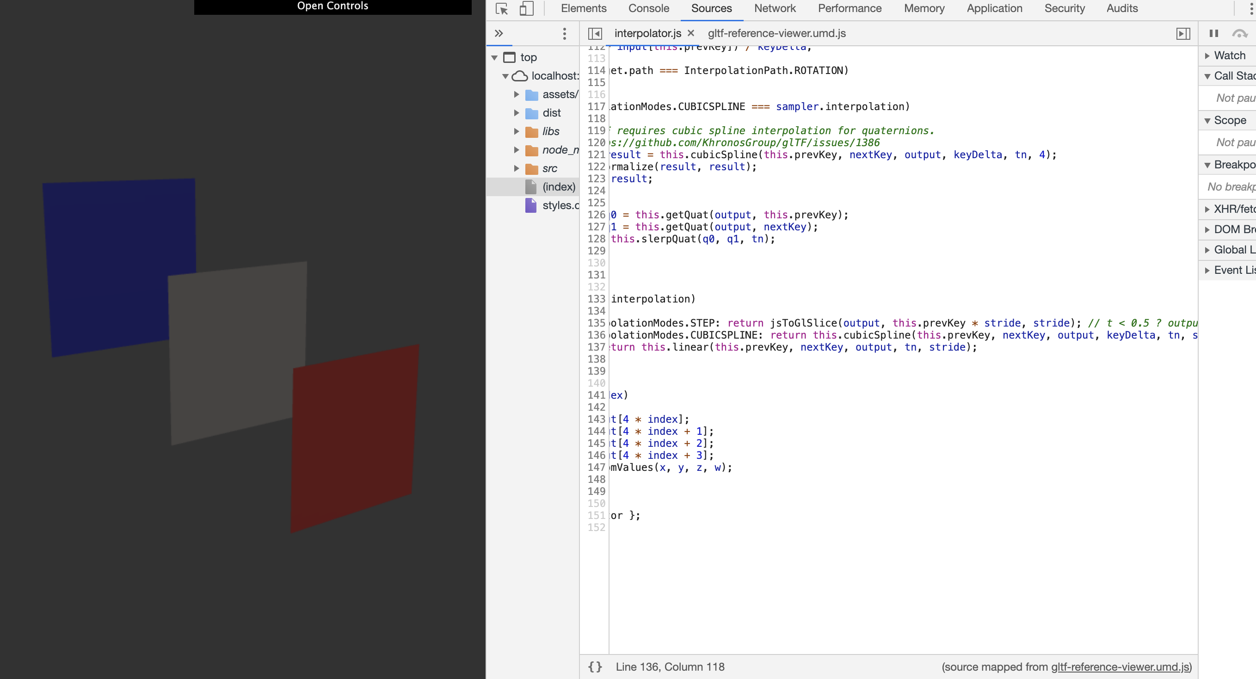This screenshot has width=1256, height=679.
Task: Expand the src folder in tree
Action: coord(517,168)
